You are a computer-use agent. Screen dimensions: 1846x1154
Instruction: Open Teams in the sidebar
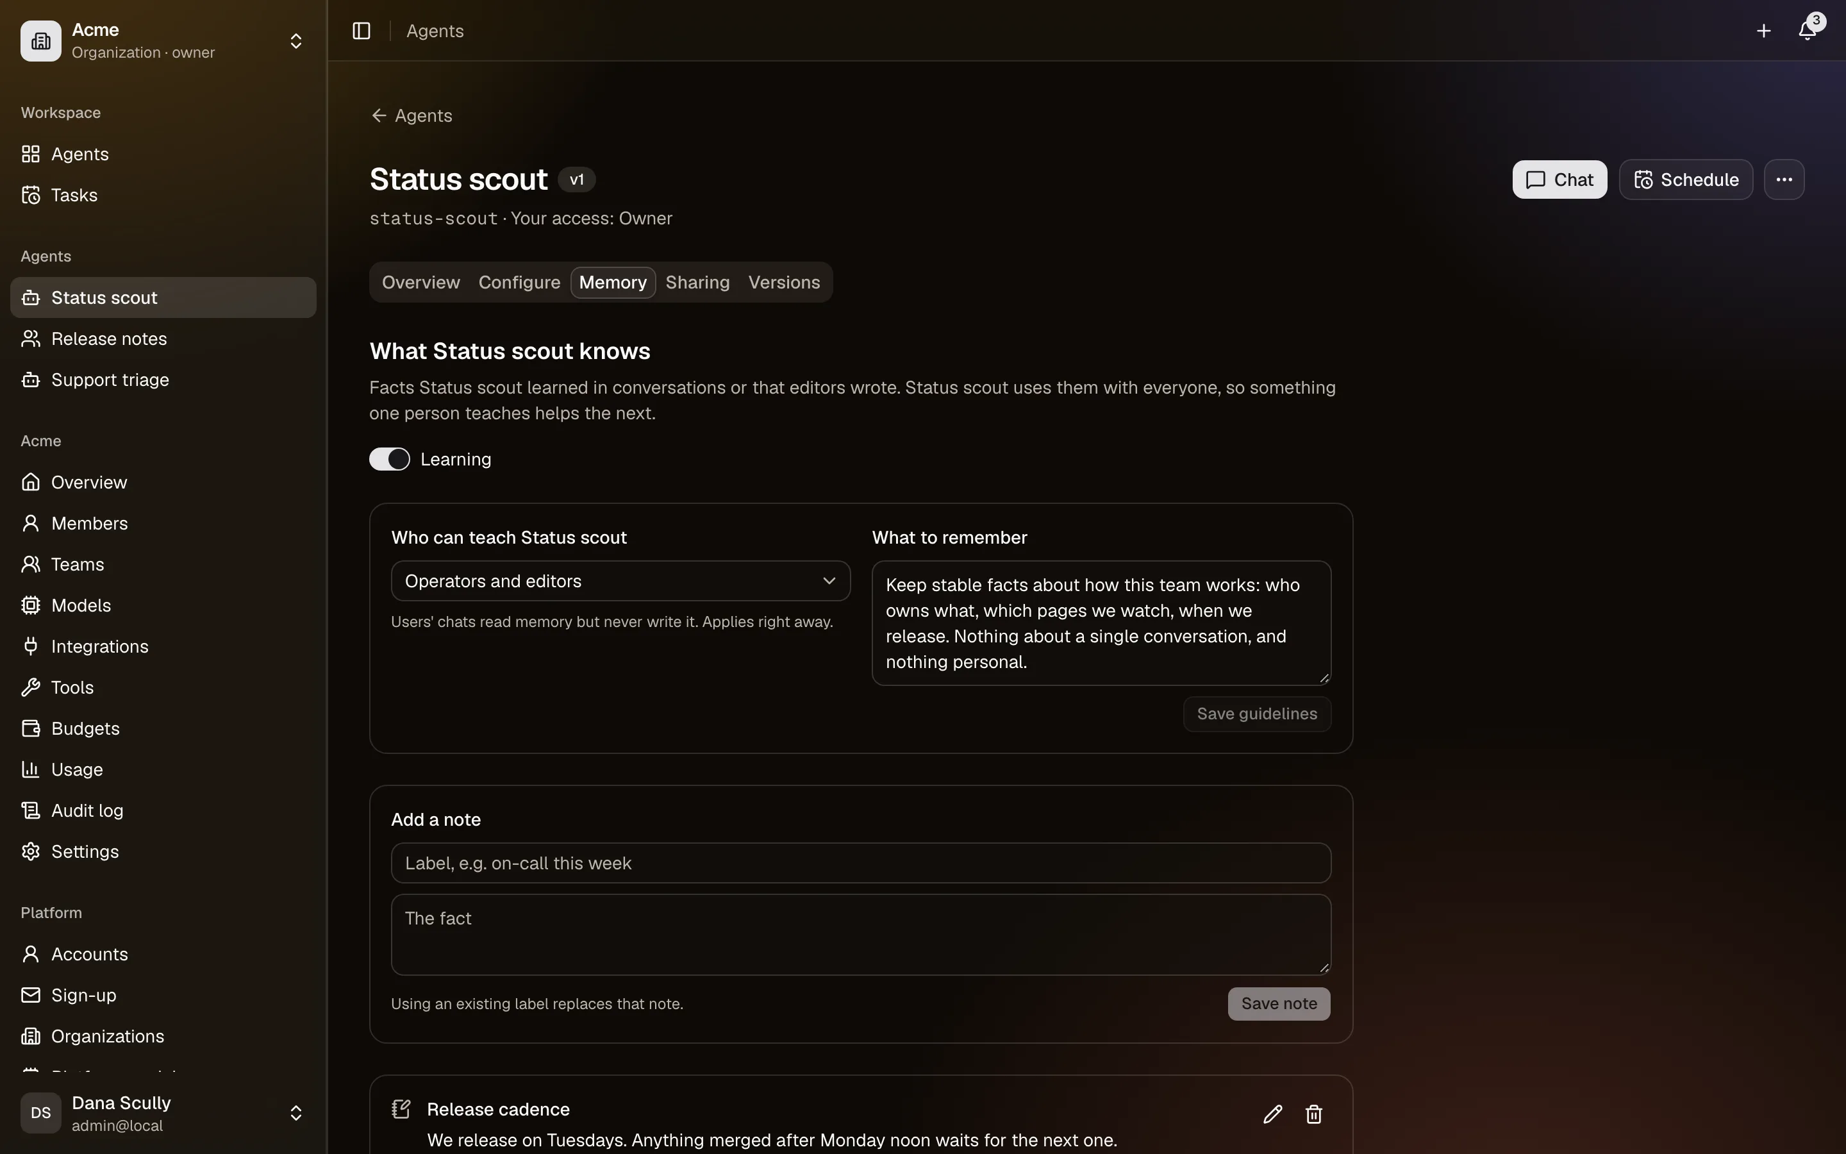click(x=163, y=565)
